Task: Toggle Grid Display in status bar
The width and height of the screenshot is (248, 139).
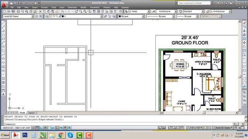Action: pyautogui.click(x=37, y=128)
